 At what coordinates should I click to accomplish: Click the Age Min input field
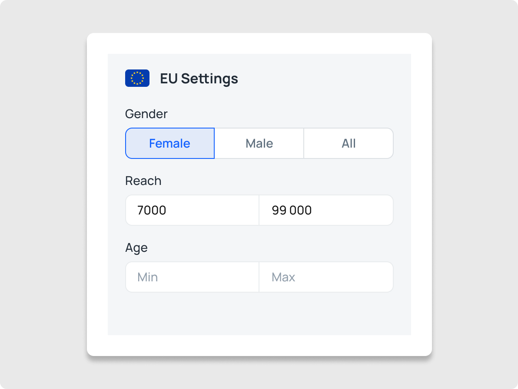coord(192,277)
